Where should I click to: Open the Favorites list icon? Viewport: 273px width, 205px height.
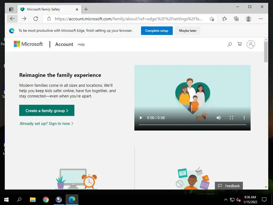click(x=224, y=19)
